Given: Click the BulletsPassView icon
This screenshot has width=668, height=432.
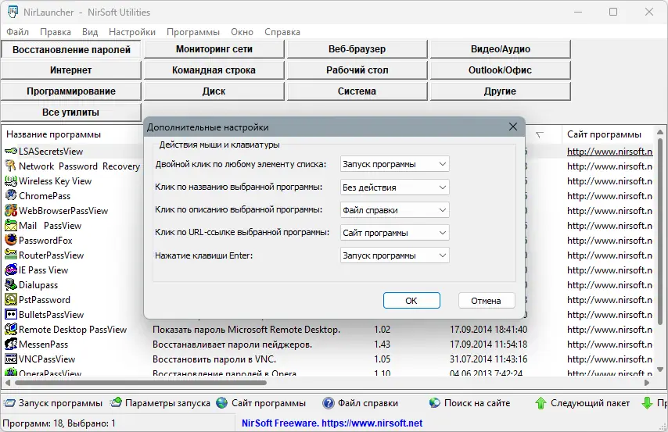Looking at the screenshot, I should click(11, 315).
